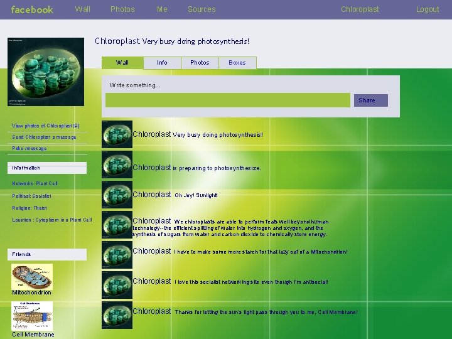Click the post text 'is preparing to photosynthesize.'
The image size is (452, 339).
point(217,168)
